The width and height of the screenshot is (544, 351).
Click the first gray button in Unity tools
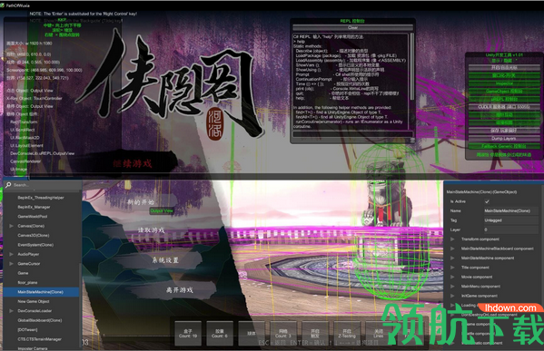tap(504, 67)
